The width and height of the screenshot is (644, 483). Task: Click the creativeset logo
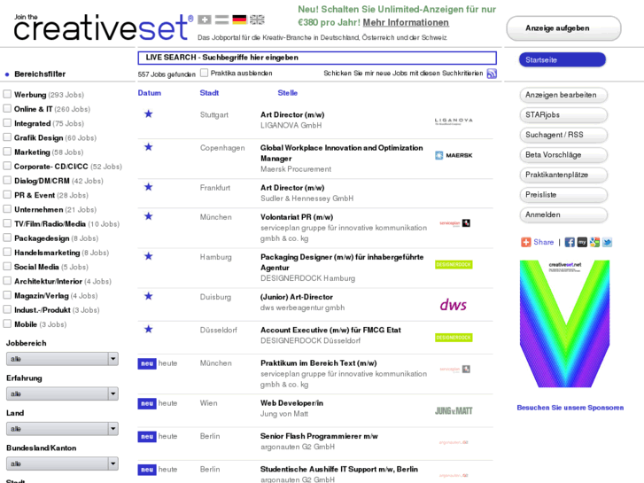point(103,27)
